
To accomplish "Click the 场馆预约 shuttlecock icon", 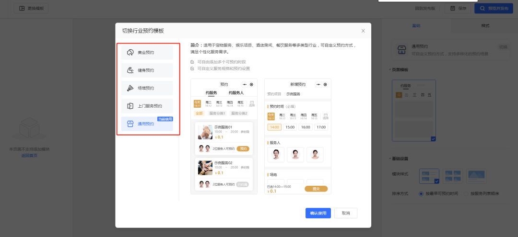I will [x=130, y=88].
